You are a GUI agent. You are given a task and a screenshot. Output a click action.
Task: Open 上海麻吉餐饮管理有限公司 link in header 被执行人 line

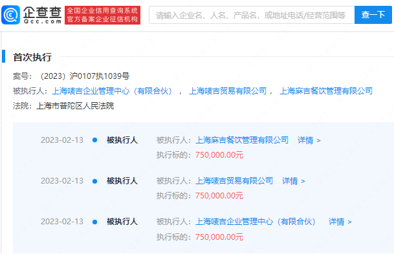(326, 91)
